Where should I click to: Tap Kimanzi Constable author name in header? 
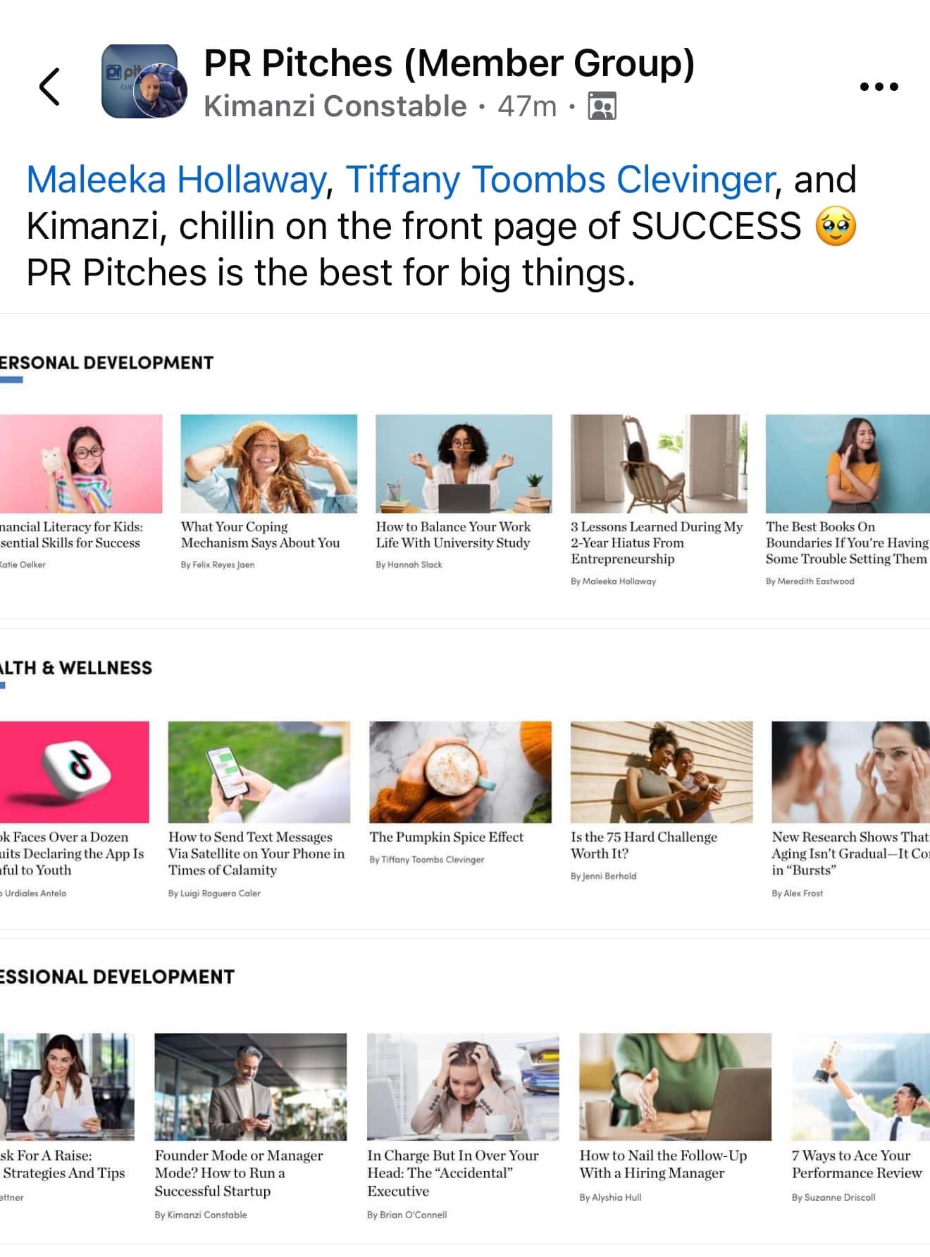[x=335, y=106]
